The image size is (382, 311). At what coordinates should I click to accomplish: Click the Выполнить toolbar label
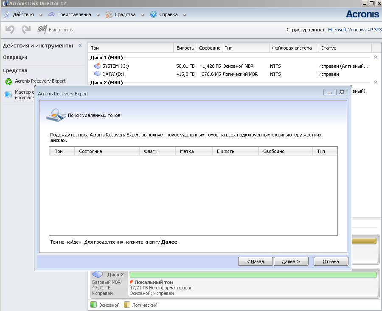(61, 30)
